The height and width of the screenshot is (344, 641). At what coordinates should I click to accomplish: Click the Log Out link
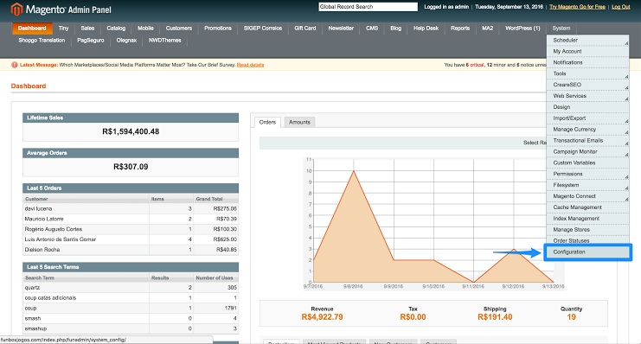(x=620, y=7)
